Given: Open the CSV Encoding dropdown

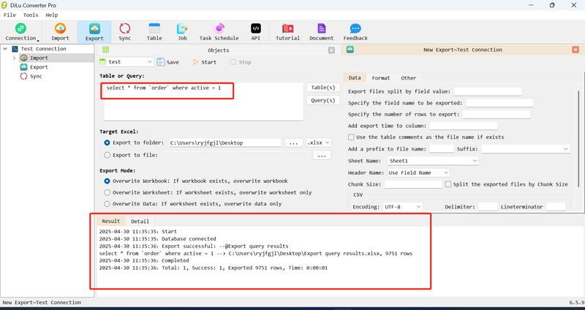Looking at the screenshot, I should point(403,207).
